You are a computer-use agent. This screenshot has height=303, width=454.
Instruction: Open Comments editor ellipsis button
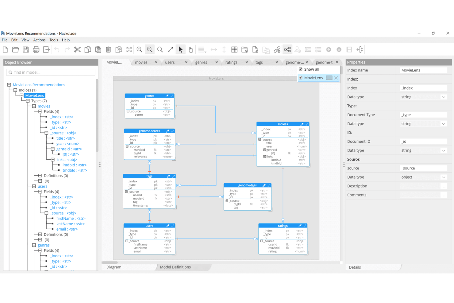tap(444, 195)
